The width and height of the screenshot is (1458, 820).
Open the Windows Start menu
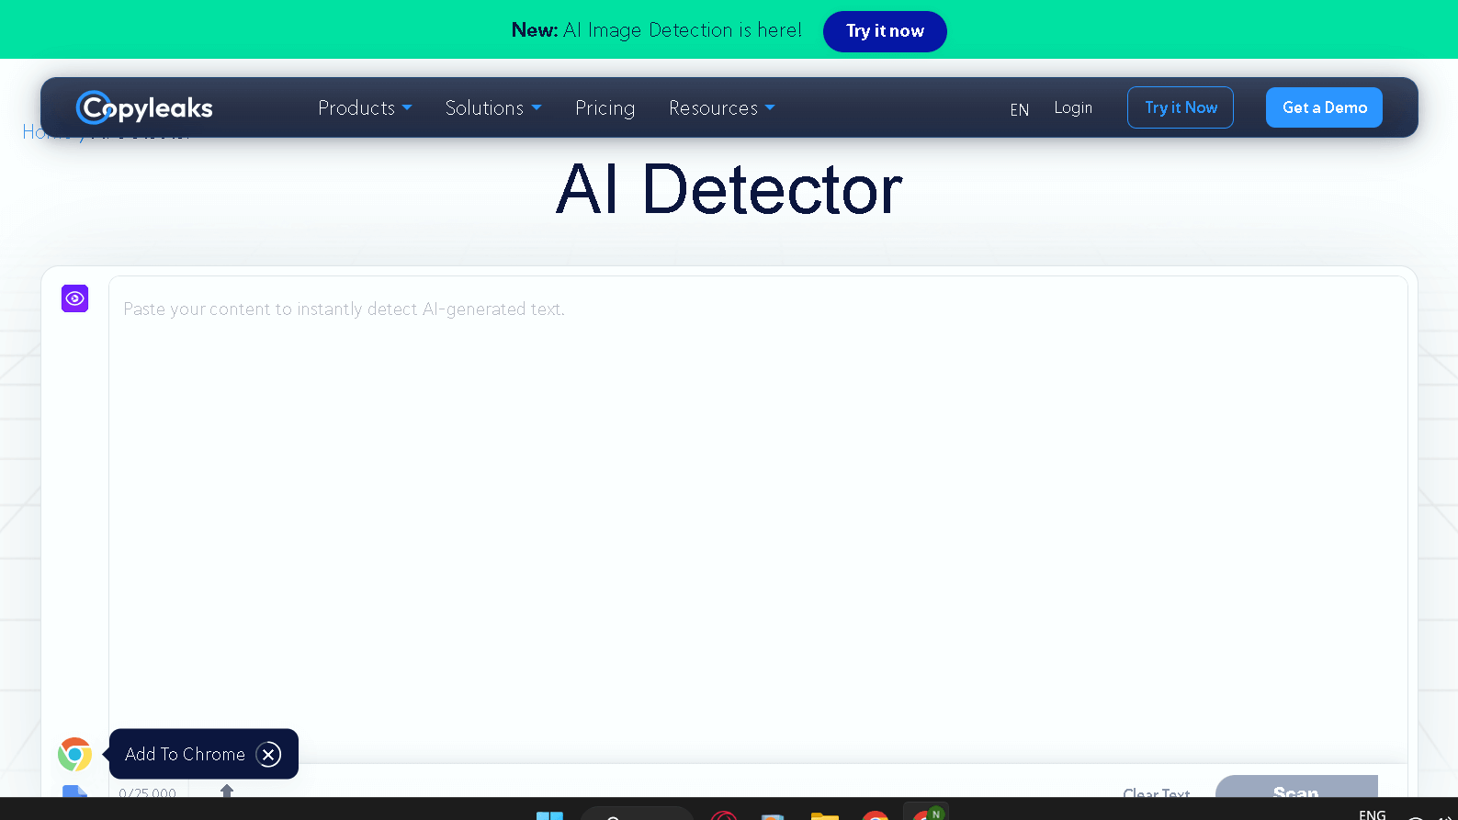pos(549,814)
